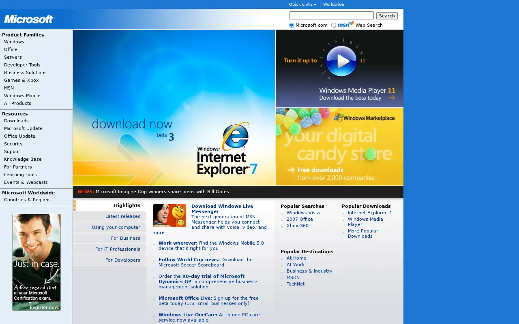Image resolution: width=519 pixels, height=324 pixels.
Task: Expand the Quick Links dropdown
Action: tap(302, 4)
